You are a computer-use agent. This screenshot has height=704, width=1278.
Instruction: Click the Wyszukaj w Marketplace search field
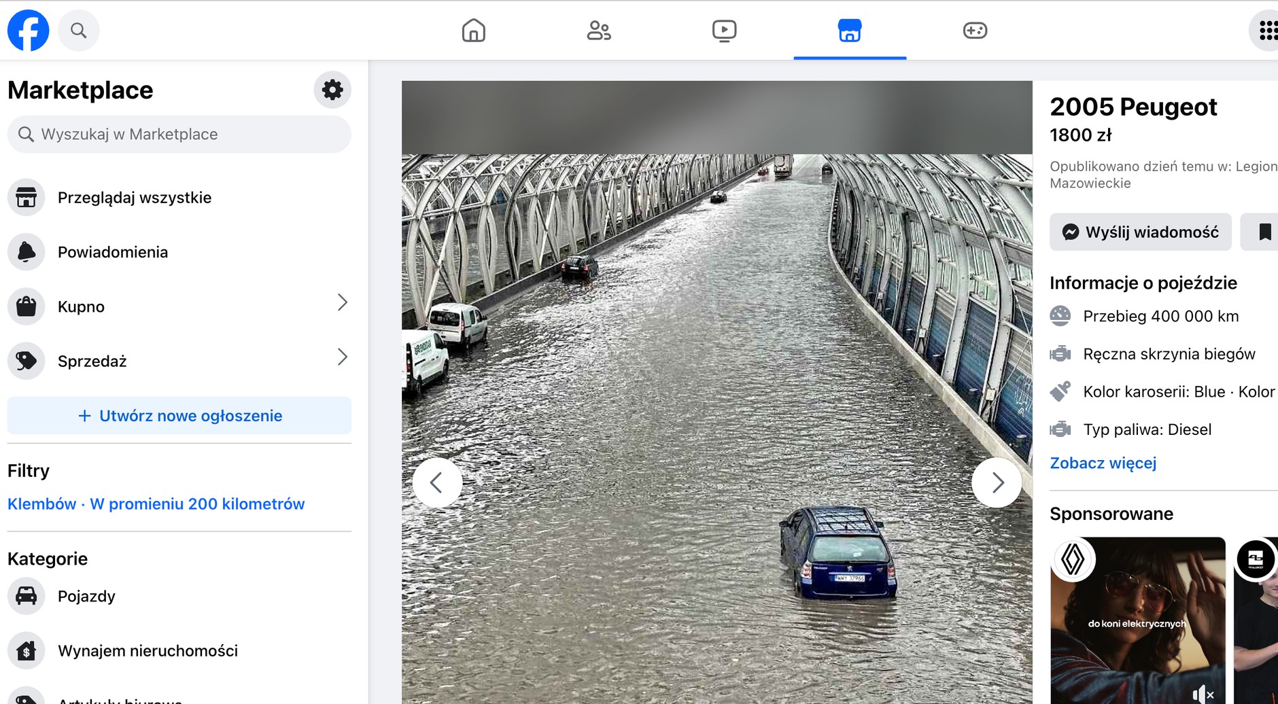179,134
